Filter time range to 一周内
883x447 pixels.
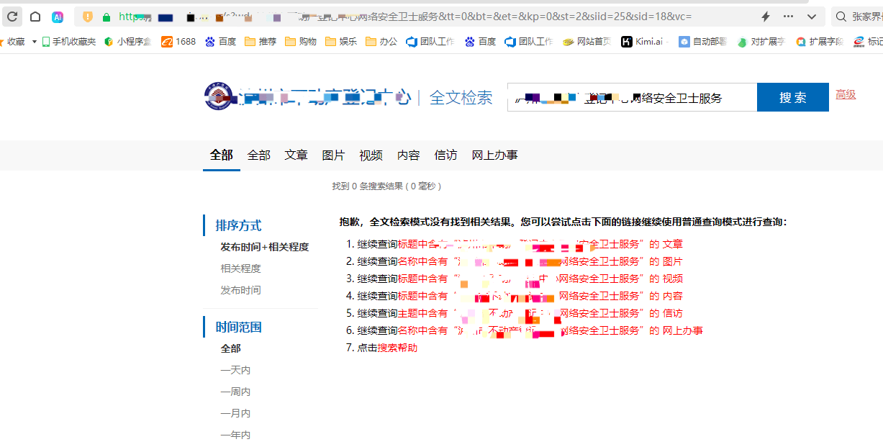pos(235,392)
